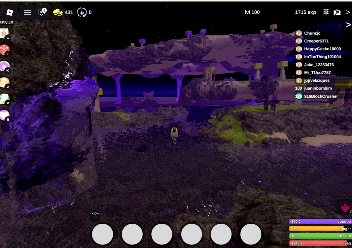Click the dark creatures on the grassy shore
Screen dimensions: 352x248
pyautogui.click(x=270, y=102)
